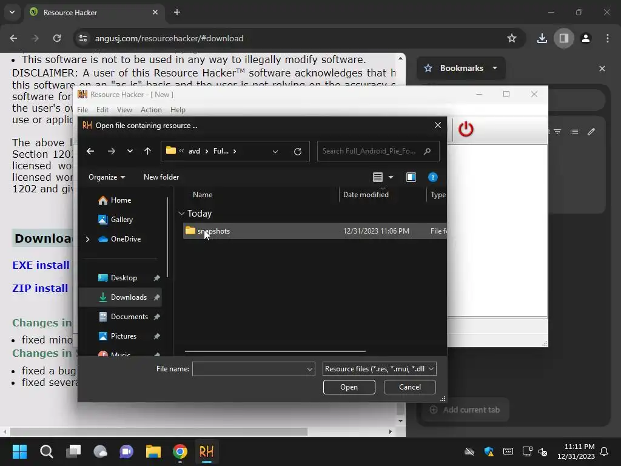Screen dimensions: 621x466
Task: Go up one folder level in dialog
Action: point(147,151)
